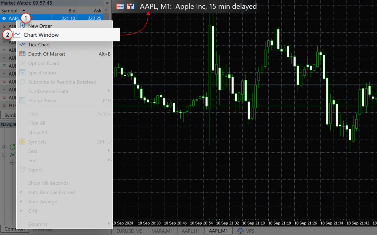Screen dimensions: 377x235
Task: Select the AAPL row in Market Watch
Action: pyautogui.click(x=51, y=18)
